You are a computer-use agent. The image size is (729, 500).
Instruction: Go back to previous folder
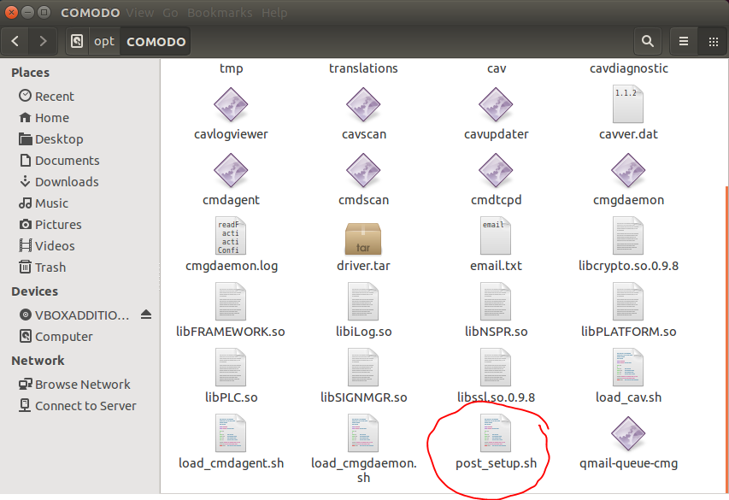click(15, 41)
